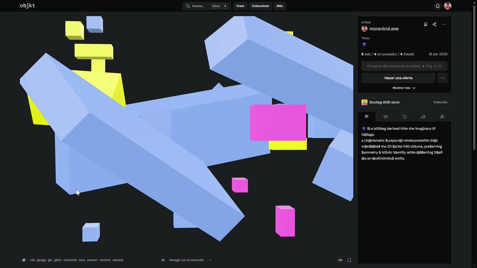The image size is (477, 268).
Task: Click Navegar por la colección text
Action: point(186,260)
